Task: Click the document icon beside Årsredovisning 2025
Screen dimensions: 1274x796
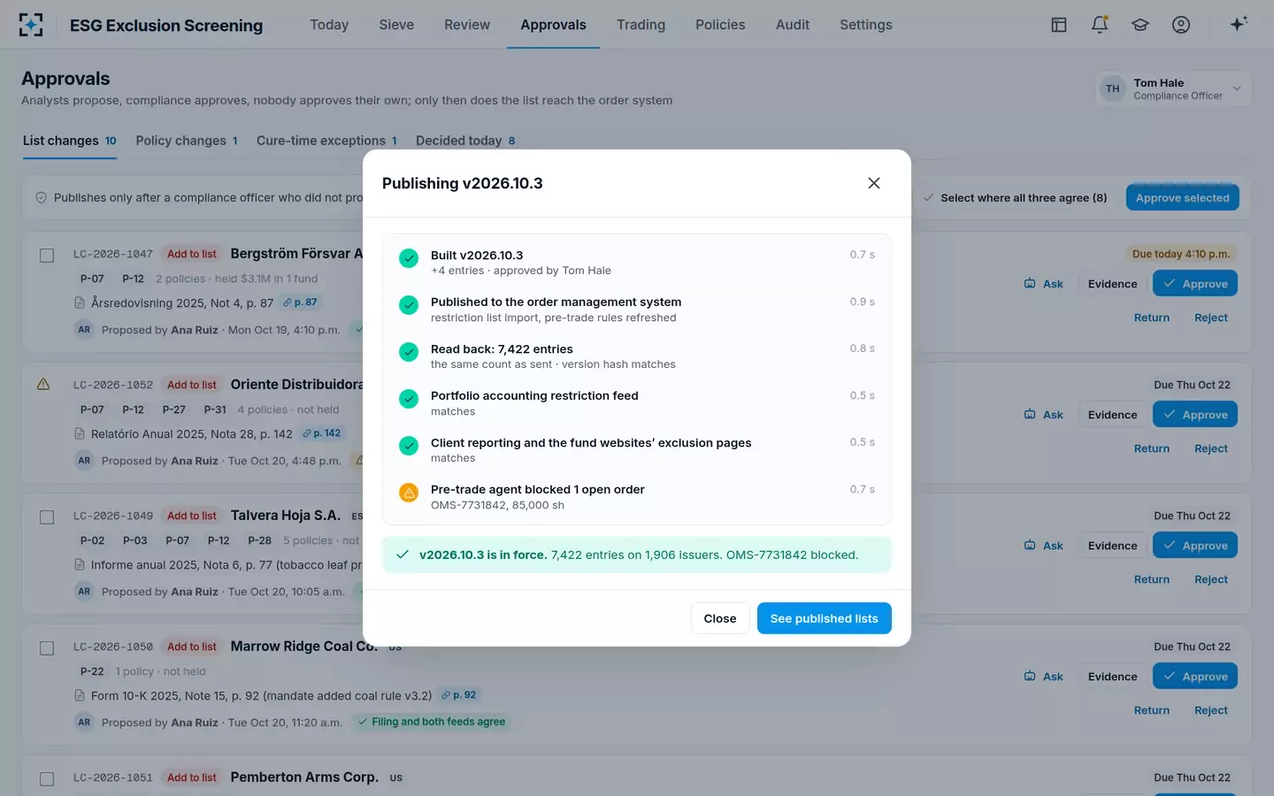Action: click(81, 303)
